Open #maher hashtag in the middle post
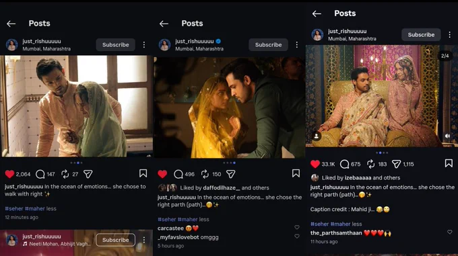 tap(187, 219)
